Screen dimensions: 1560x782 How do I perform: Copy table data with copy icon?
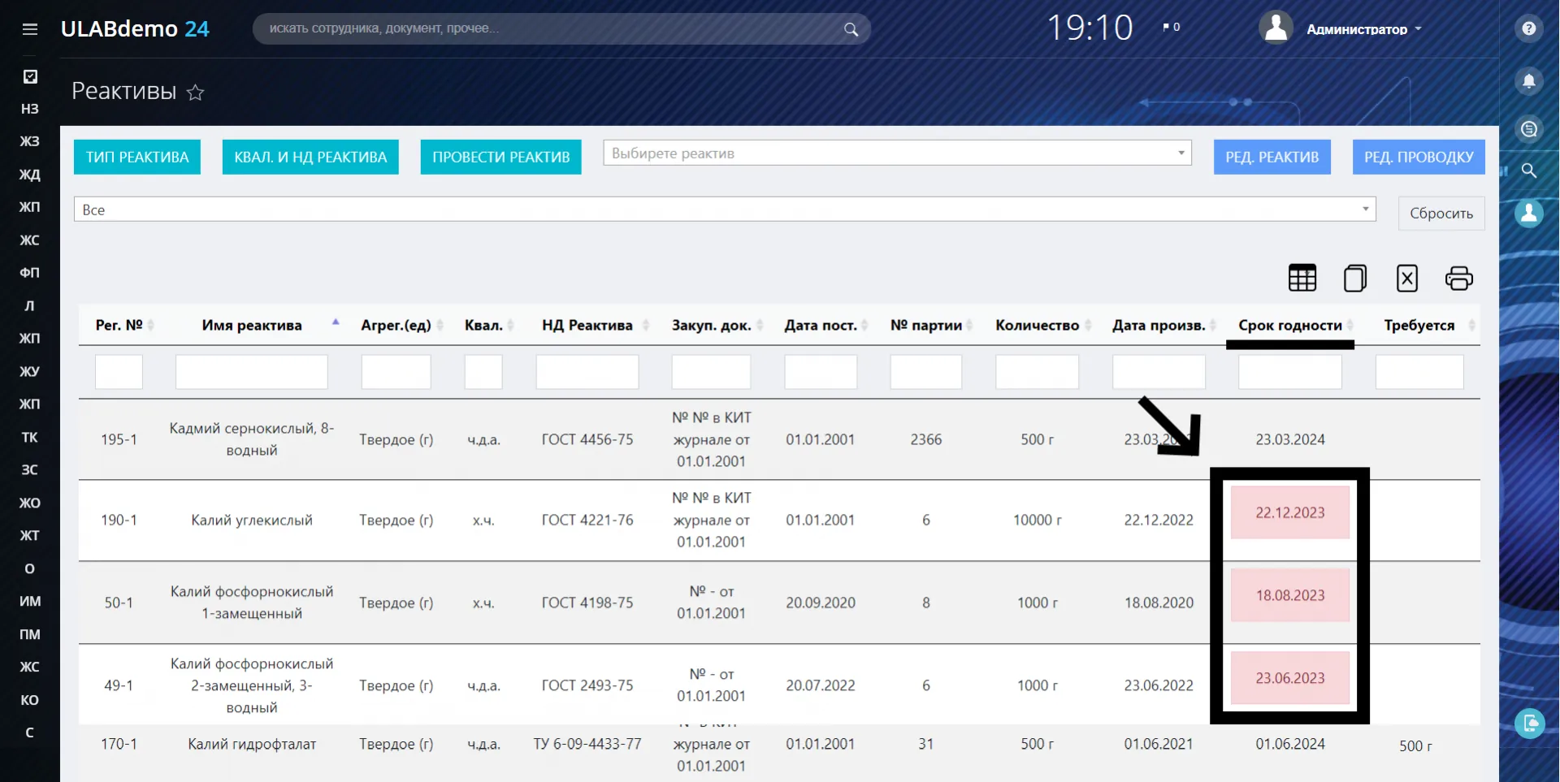(x=1354, y=278)
